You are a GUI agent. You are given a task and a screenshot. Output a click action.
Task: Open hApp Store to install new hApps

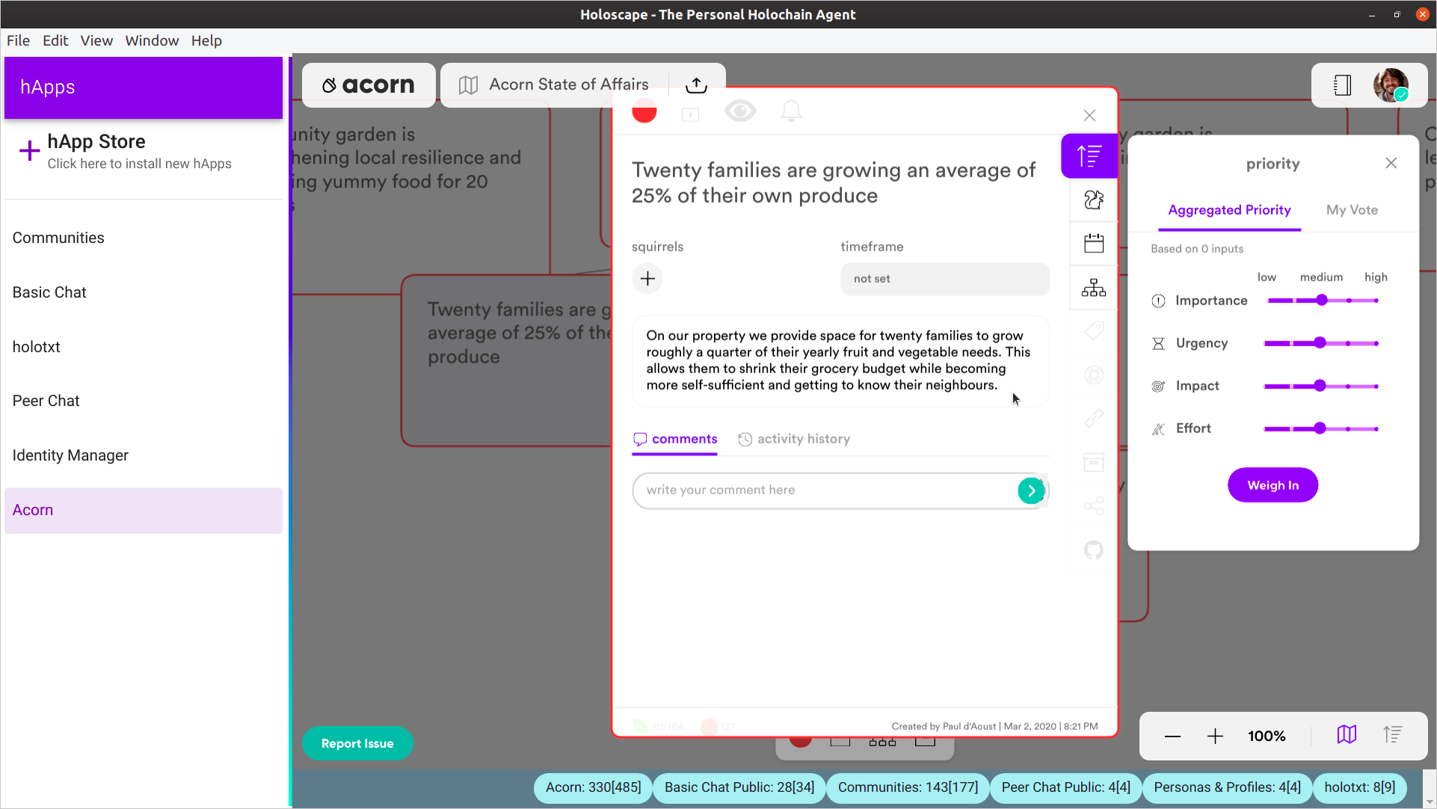144,152
